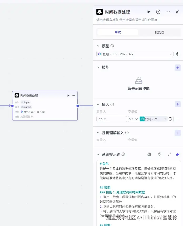Screen dimensions: 183x226
Task: Switch to 批处理 tab
Action: point(160,32)
